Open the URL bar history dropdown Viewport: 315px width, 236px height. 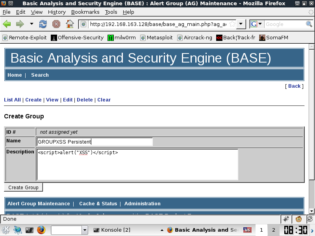tap(241, 24)
